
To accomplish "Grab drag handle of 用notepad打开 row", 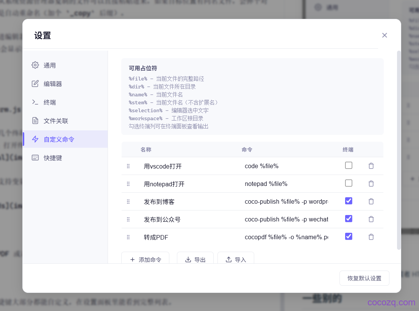I will click(x=128, y=184).
